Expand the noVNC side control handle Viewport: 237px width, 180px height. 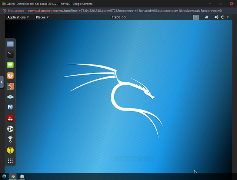pyautogui.click(x=1, y=82)
